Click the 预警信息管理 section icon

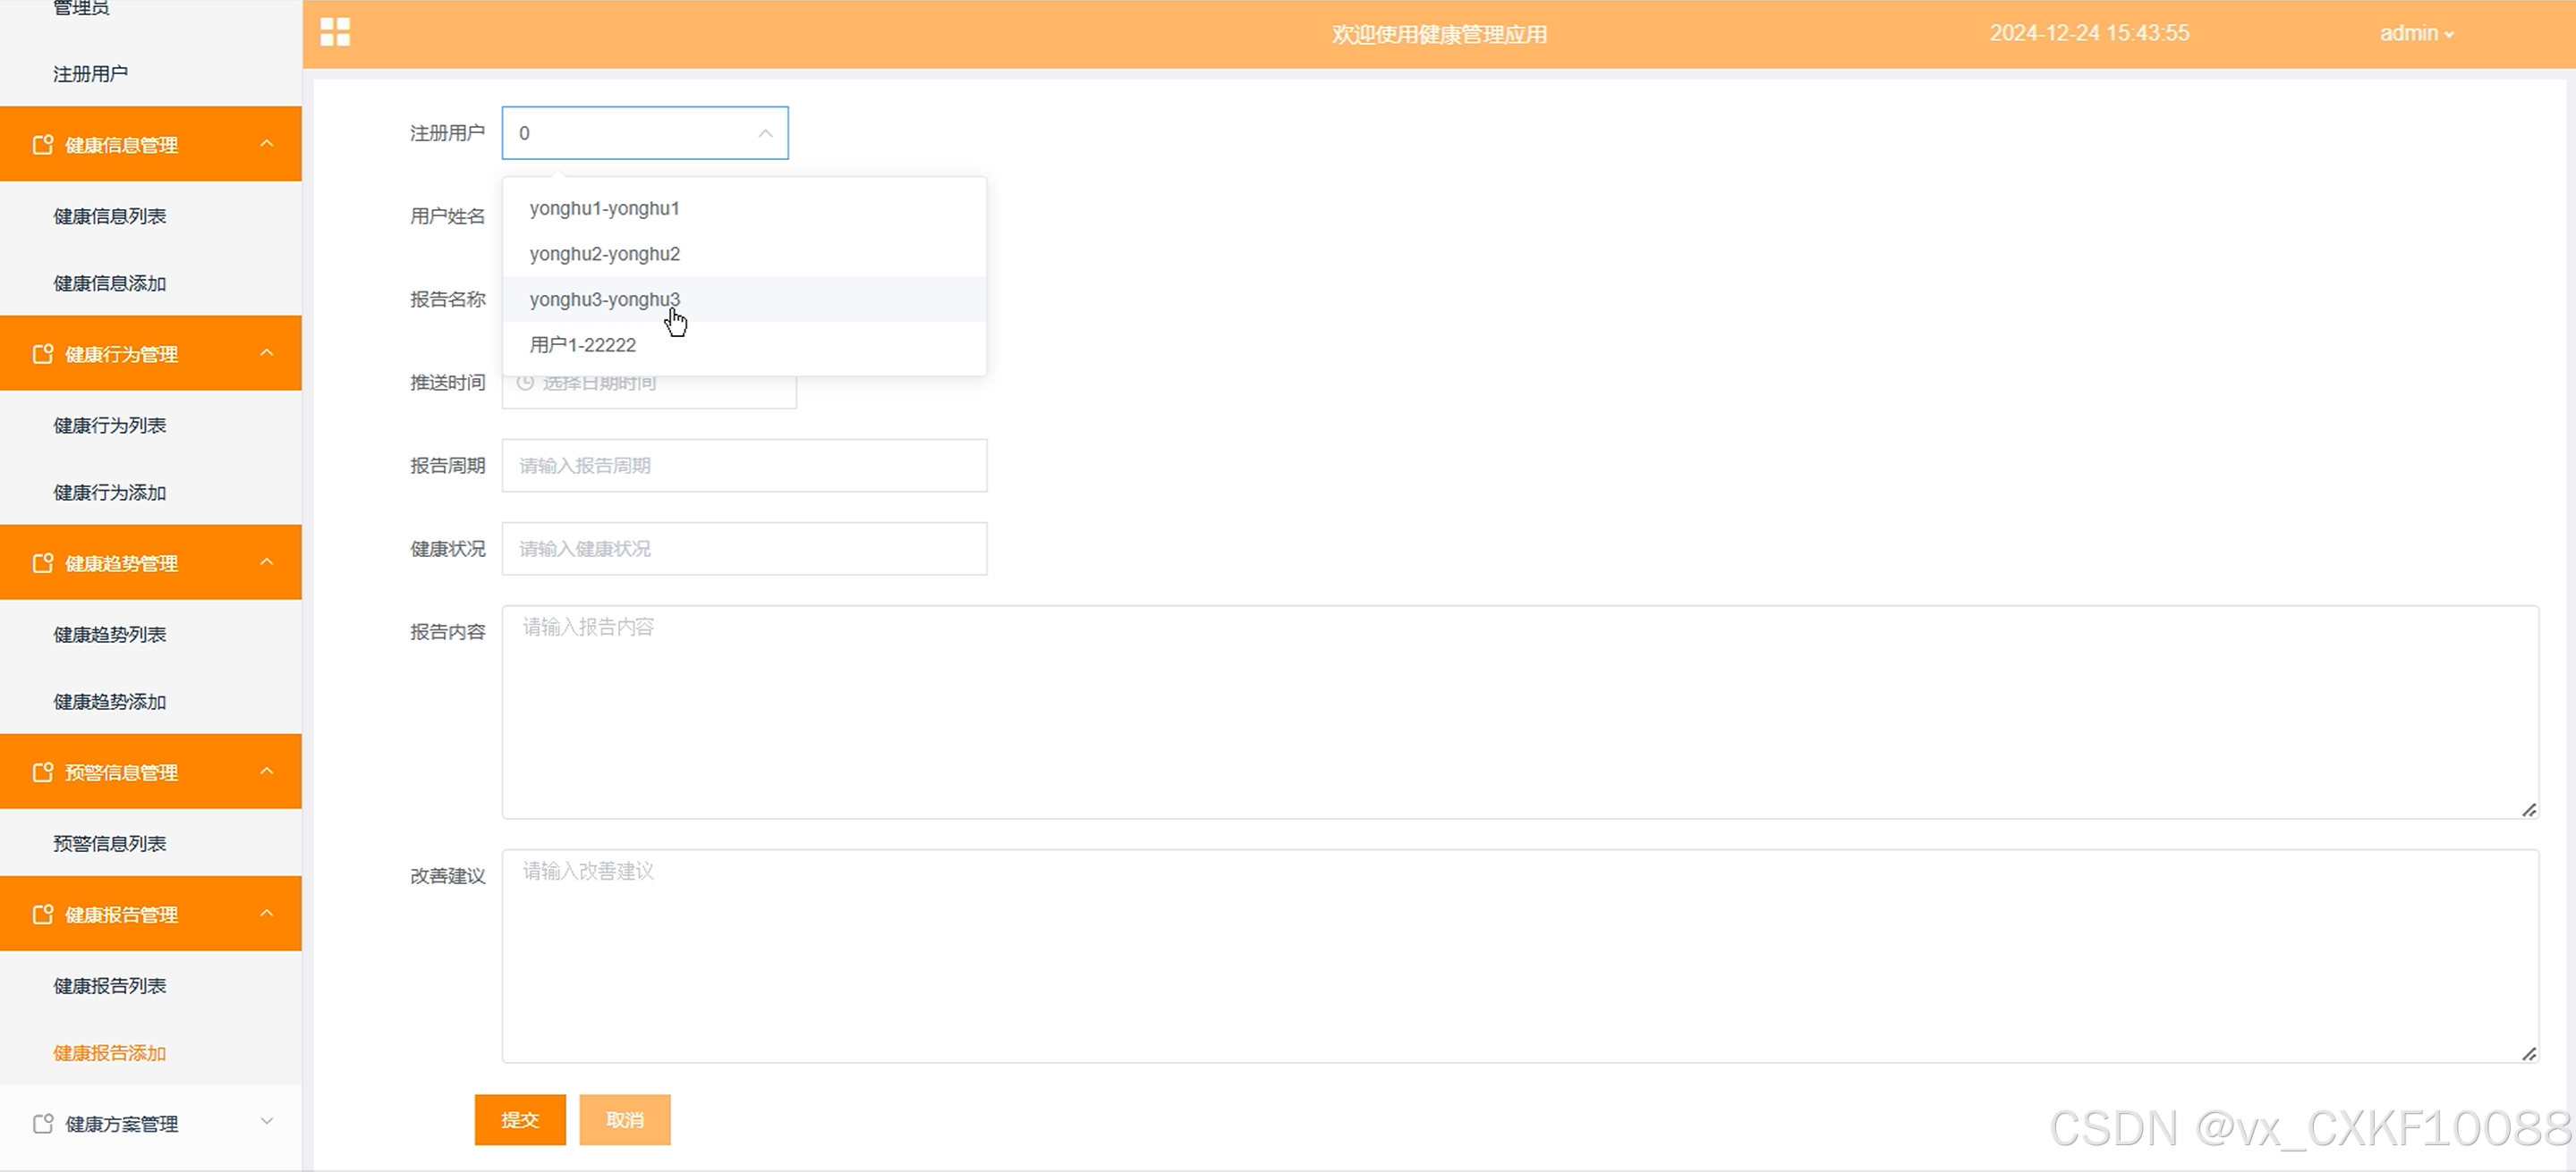[x=42, y=772]
